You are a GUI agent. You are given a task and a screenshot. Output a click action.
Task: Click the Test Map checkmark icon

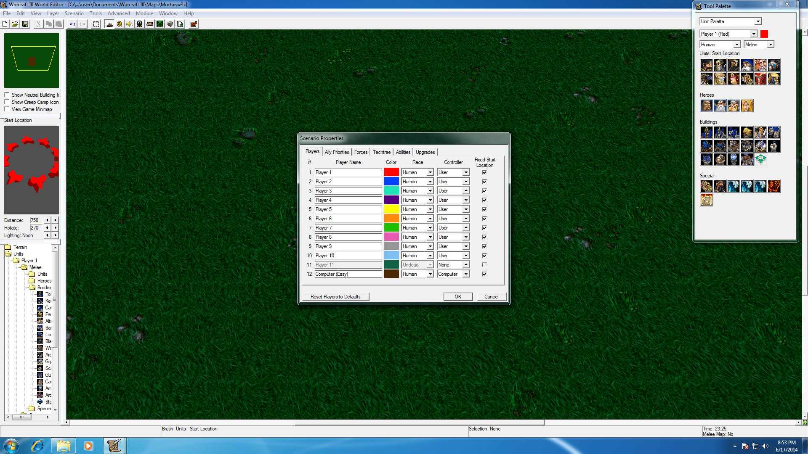coord(194,24)
